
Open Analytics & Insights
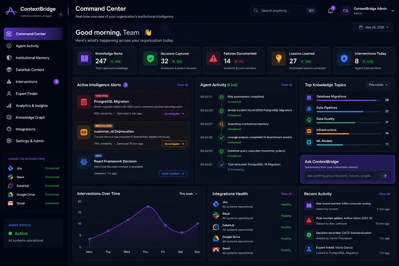point(33,106)
